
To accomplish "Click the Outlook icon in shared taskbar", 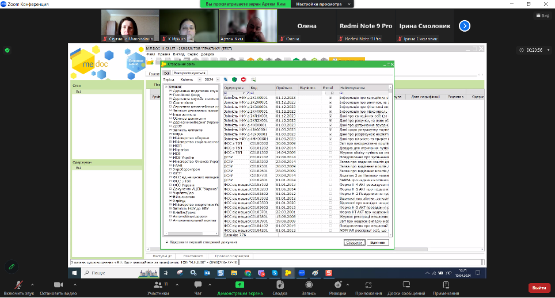I will [207, 273].
